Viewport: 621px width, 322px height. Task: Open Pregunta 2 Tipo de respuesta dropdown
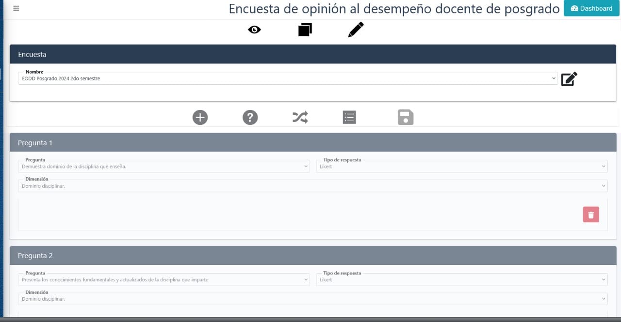click(x=461, y=279)
